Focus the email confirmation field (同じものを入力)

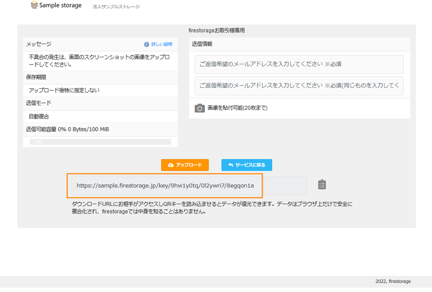point(299,86)
